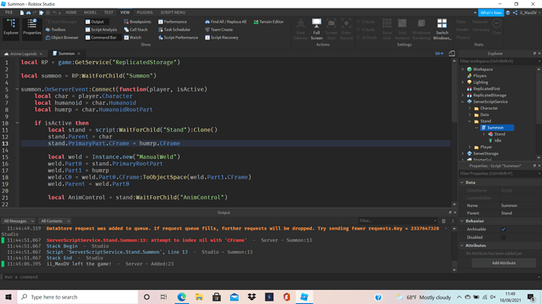
Task: Collapse the Behavior properties section
Action: point(462,221)
